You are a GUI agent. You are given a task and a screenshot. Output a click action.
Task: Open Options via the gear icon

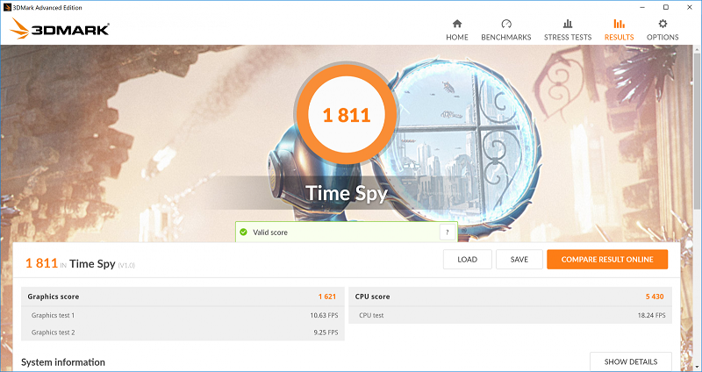pos(663,29)
